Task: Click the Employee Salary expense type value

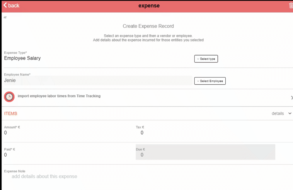Action: click(23, 58)
